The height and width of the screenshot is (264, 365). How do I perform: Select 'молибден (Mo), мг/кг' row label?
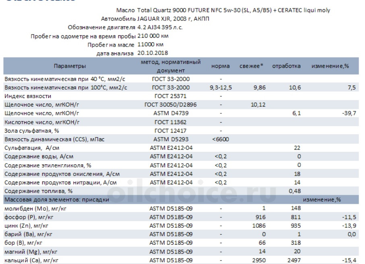pos(35,209)
